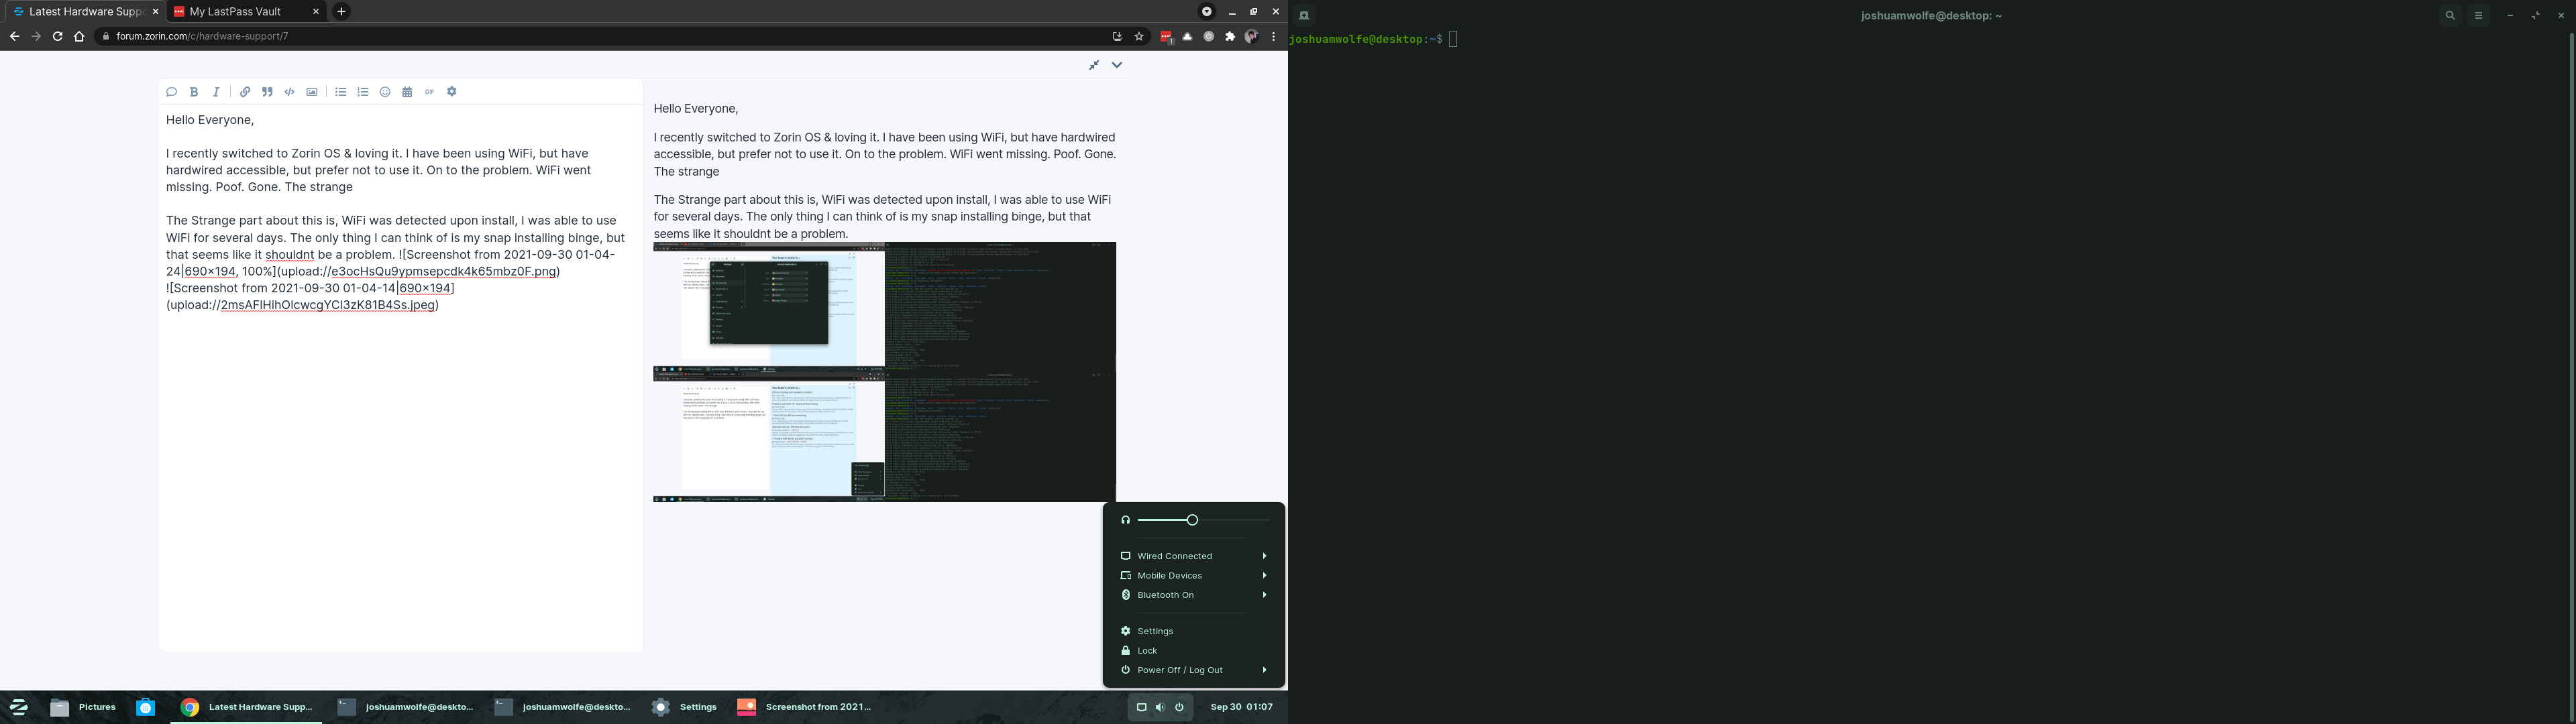Select Lock in the system menu
The image size is (2576, 724).
pos(1147,651)
